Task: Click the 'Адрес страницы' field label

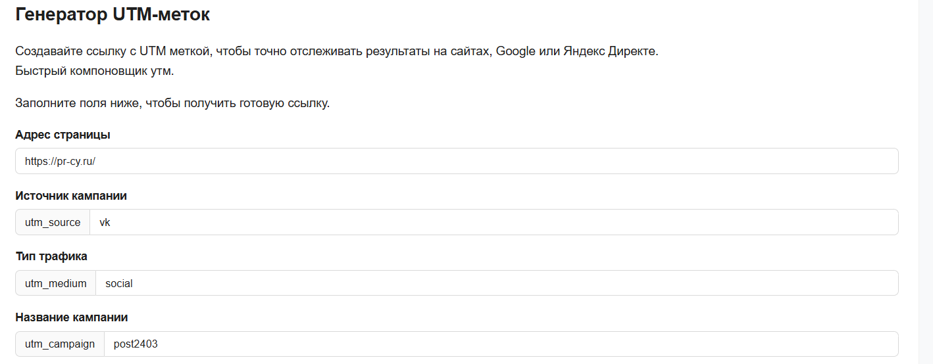Action: (x=63, y=135)
